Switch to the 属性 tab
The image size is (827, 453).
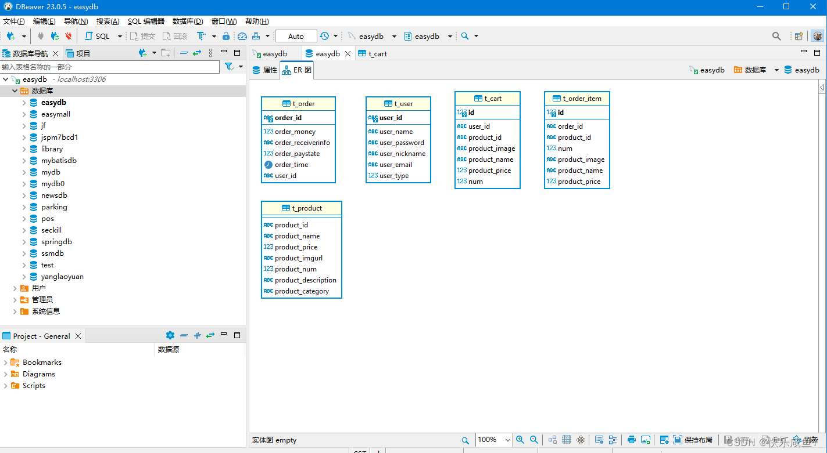[x=265, y=70]
